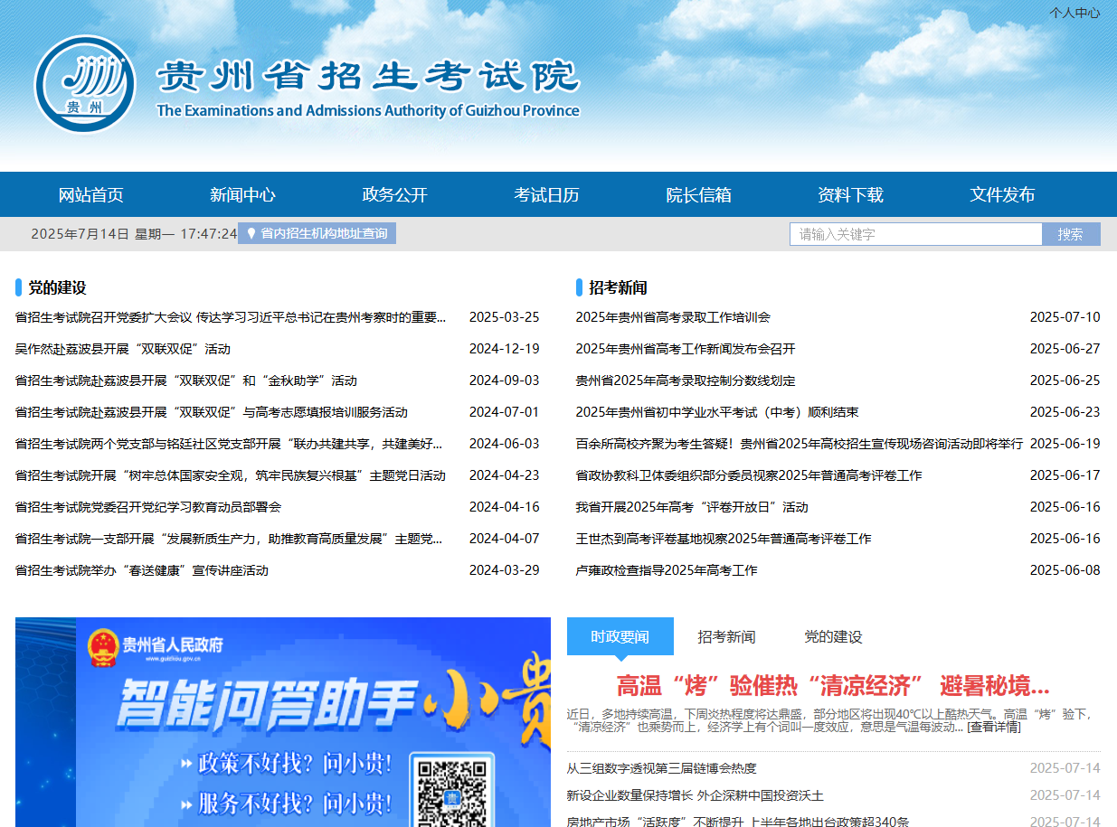
Task: Navigate to 资料下载
Action: click(850, 194)
